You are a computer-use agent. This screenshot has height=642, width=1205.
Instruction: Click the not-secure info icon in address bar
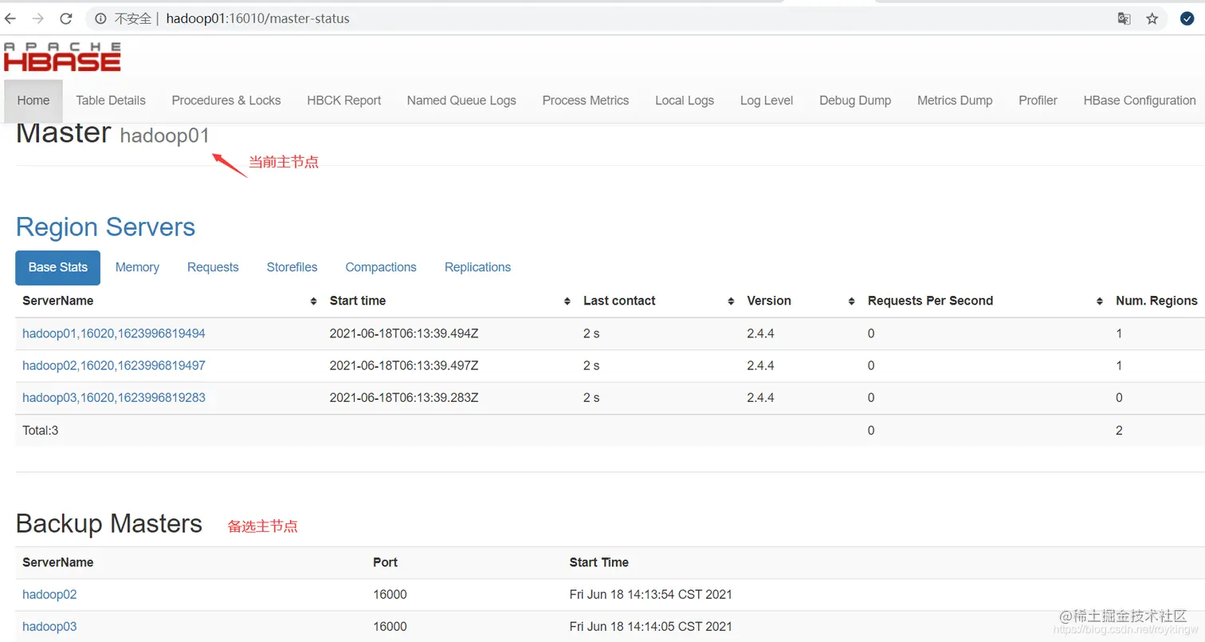(101, 18)
